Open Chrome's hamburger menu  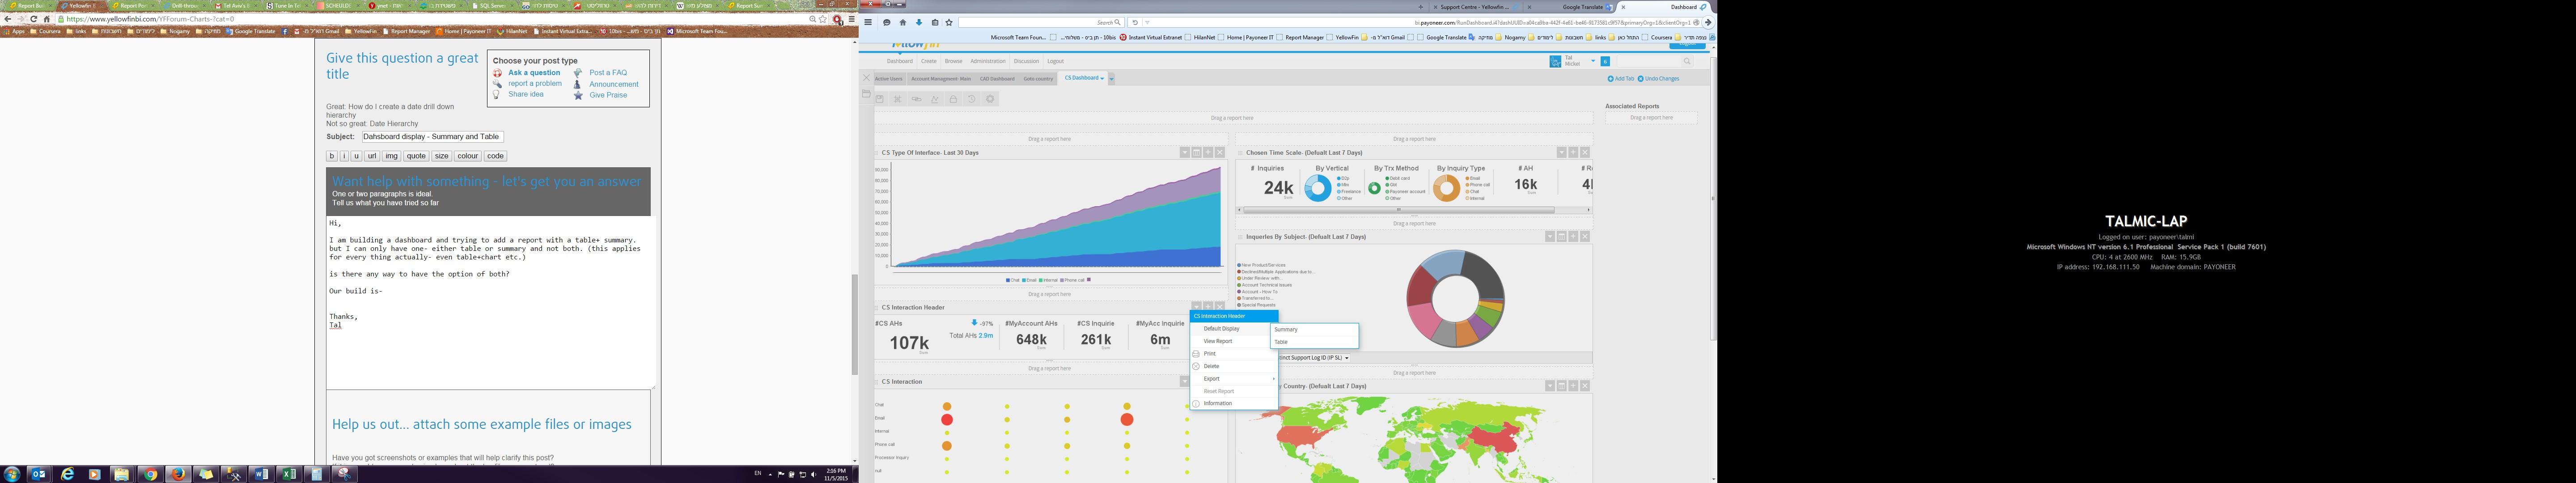click(851, 19)
